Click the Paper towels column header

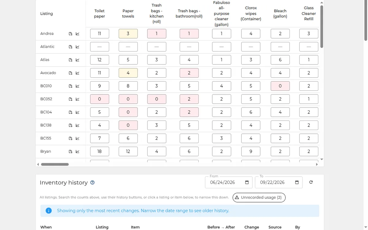[128, 13]
